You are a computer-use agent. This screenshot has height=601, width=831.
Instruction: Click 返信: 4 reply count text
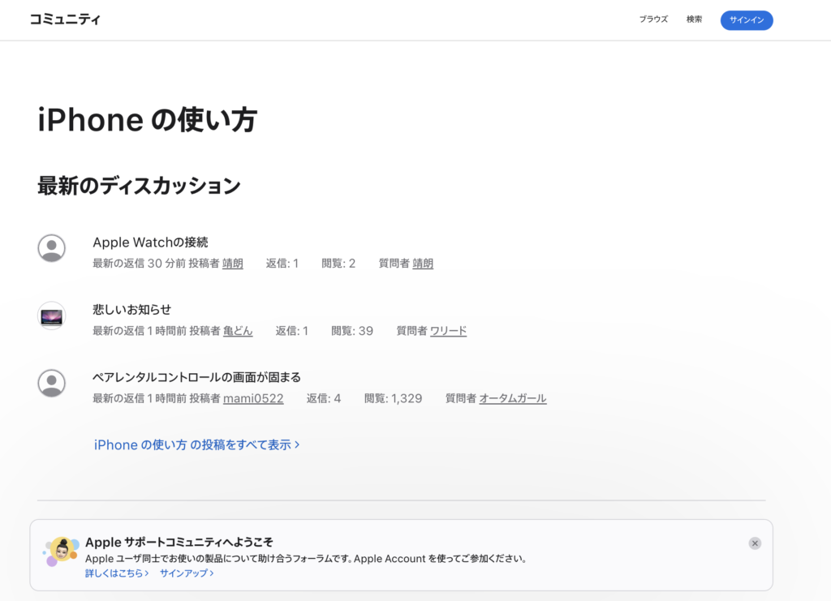pos(324,398)
